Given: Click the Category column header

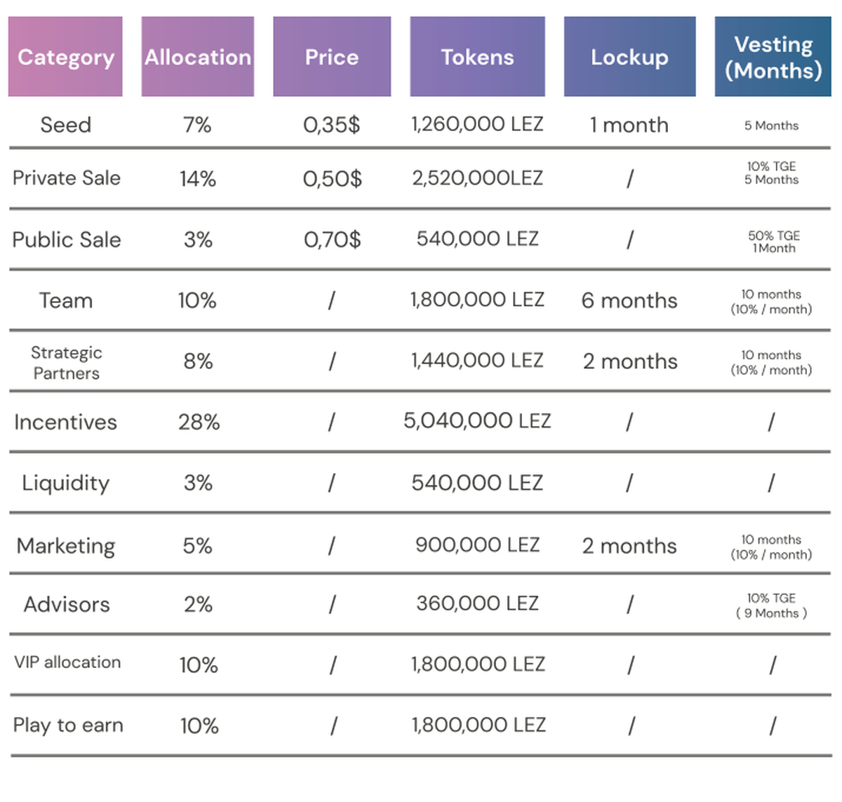Looking at the screenshot, I should (65, 57).
